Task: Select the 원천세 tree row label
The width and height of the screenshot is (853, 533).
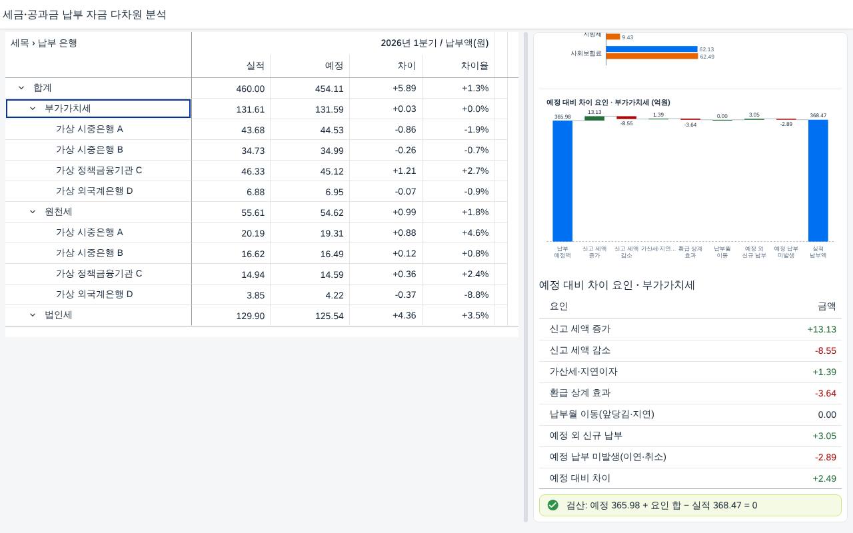Action: tap(58, 212)
